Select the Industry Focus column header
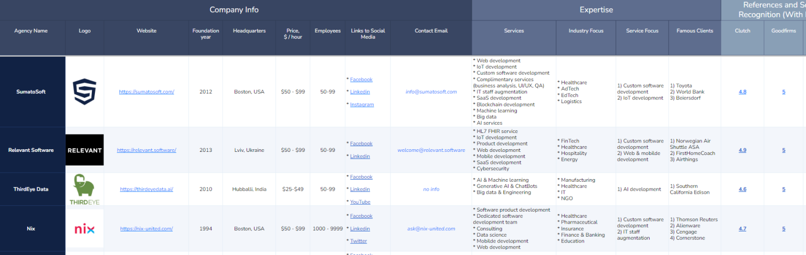The height and width of the screenshot is (255, 806). tap(586, 31)
